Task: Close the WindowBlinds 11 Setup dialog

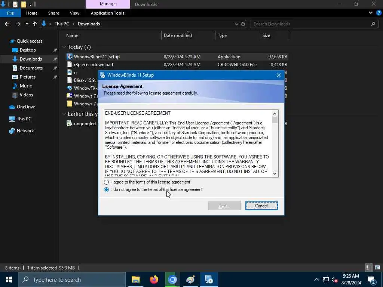Action: pyautogui.click(x=278, y=75)
